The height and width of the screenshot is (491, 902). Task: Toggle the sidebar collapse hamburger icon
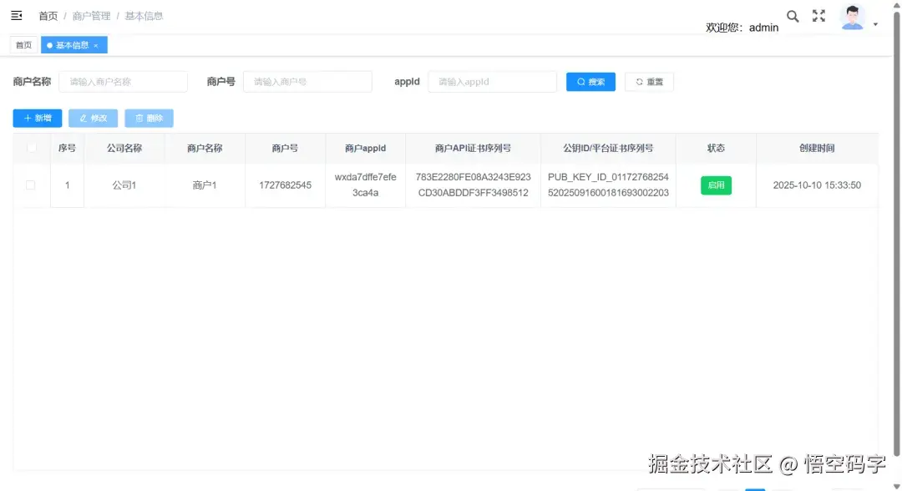17,16
